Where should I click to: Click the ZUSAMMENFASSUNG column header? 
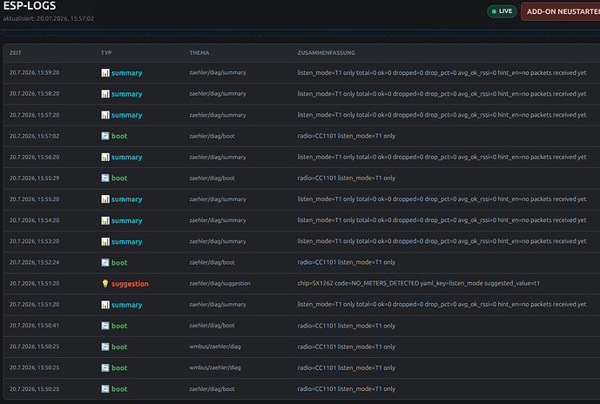(326, 53)
